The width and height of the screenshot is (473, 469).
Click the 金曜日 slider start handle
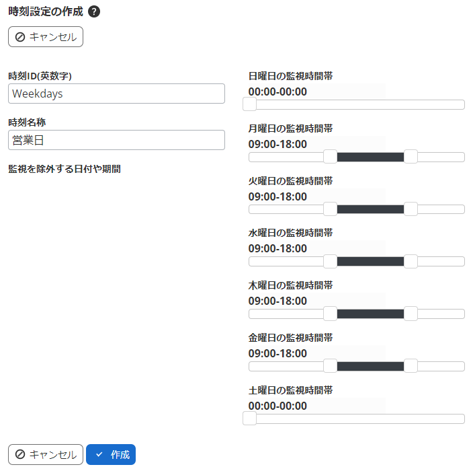tap(330, 366)
